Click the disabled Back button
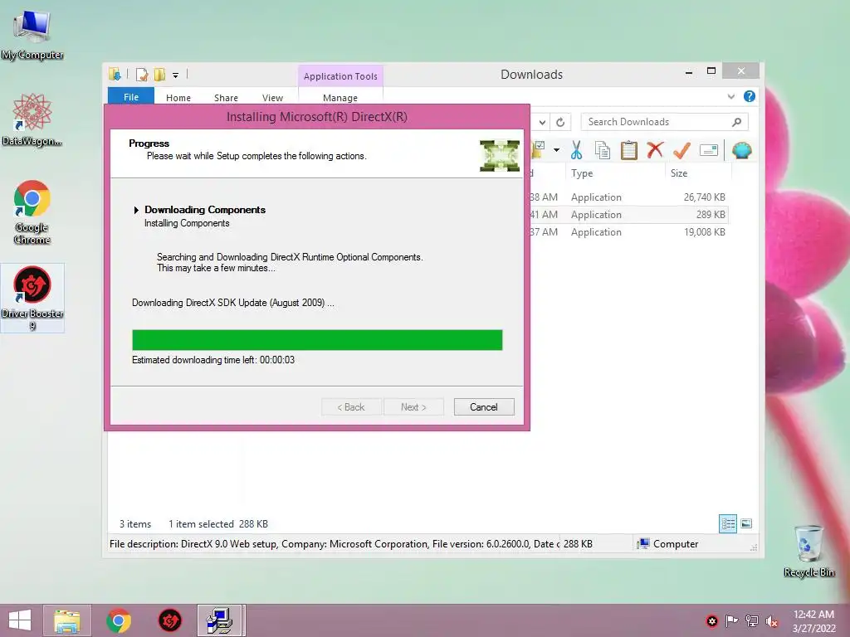 [351, 406]
